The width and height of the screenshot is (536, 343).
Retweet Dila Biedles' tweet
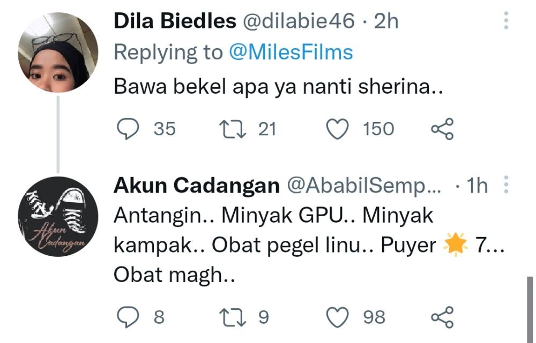pos(233,129)
